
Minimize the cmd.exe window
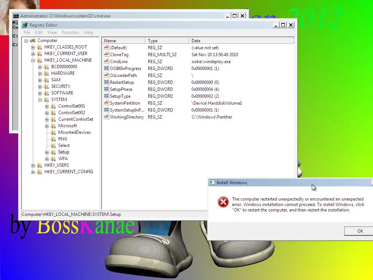(227, 16)
